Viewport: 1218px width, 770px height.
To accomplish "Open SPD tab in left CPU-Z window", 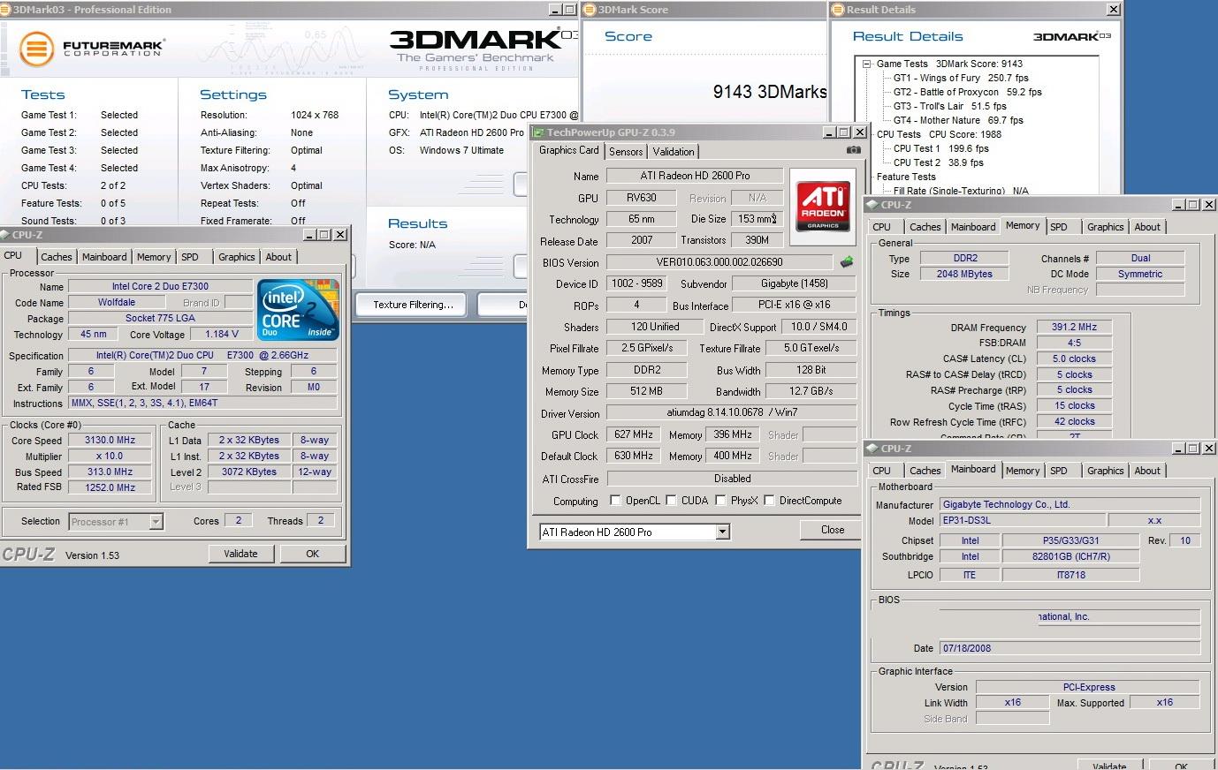I will pos(190,257).
